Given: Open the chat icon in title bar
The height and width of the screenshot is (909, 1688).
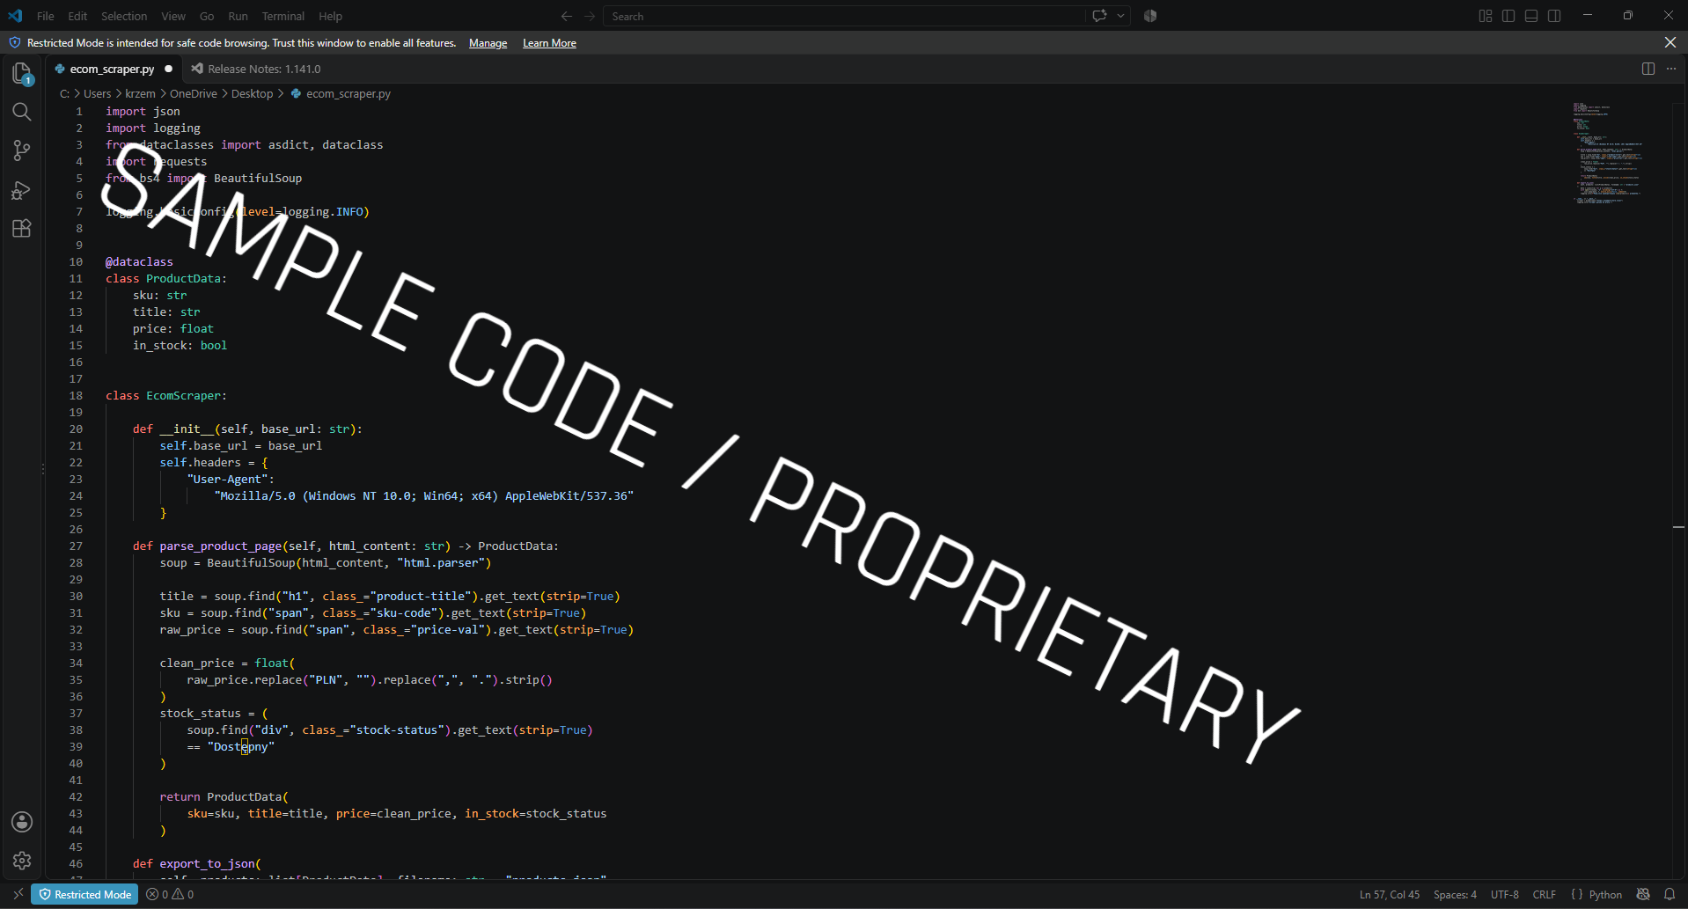Looking at the screenshot, I should pos(1099,16).
